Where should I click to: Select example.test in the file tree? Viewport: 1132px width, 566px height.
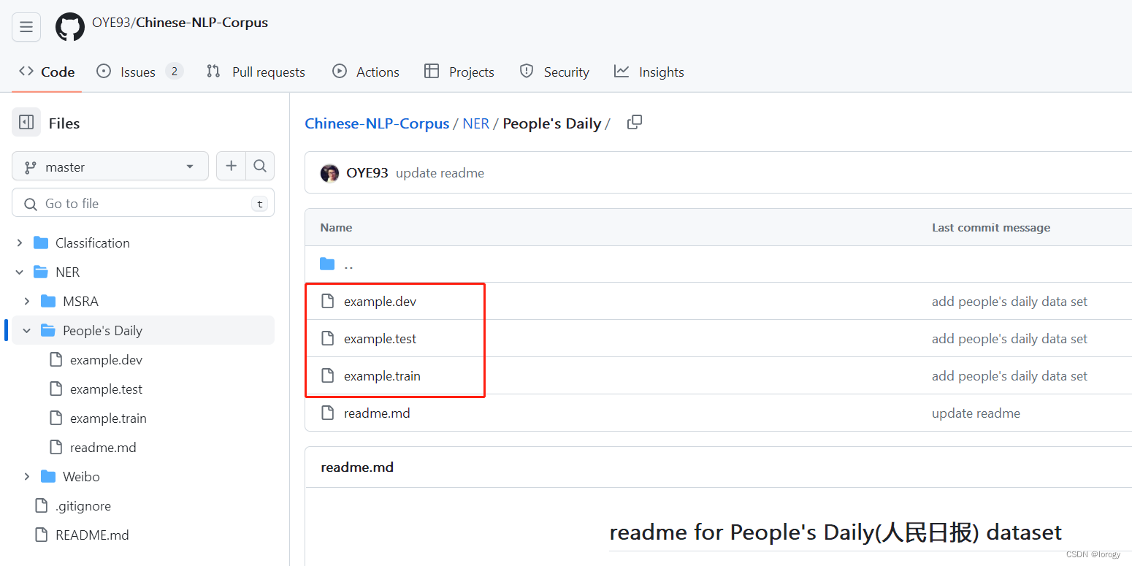(x=107, y=389)
